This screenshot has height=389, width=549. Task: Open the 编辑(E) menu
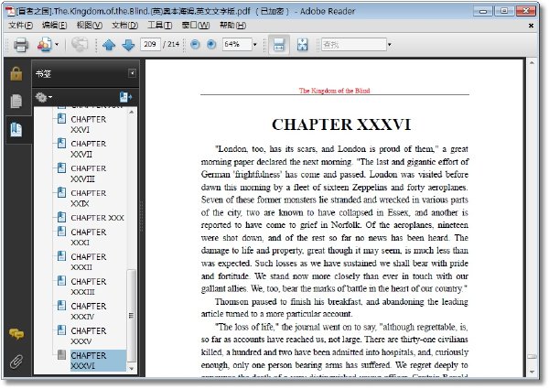[55, 26]
